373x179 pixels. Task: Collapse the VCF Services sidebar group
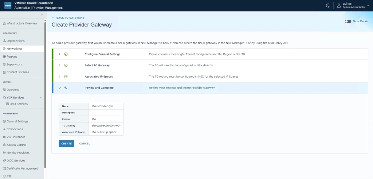pyautogui.click(x=40, y=98)
